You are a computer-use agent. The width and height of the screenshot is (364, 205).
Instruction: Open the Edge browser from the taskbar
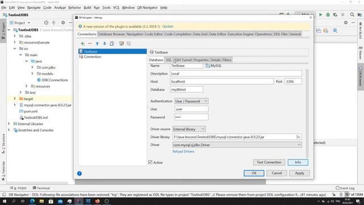pos(32,201)
